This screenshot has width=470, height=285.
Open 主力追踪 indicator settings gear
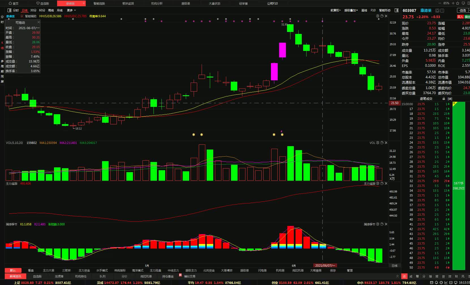pyautogui.click(x=378, y=183)
